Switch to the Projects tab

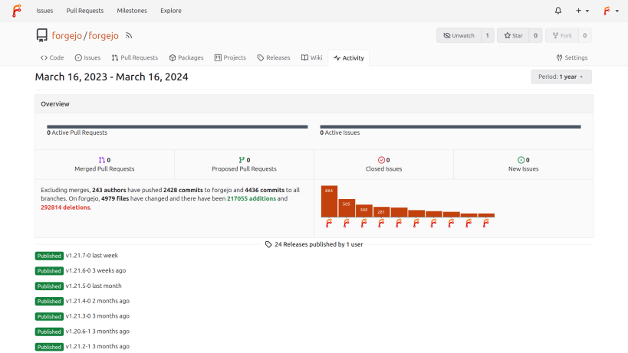[x=230, y=57]
